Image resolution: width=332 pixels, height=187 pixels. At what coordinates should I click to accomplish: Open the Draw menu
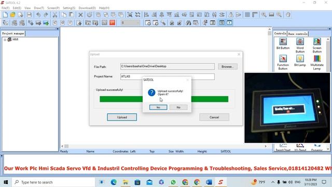pyautogui.click(x=39, y=8)
